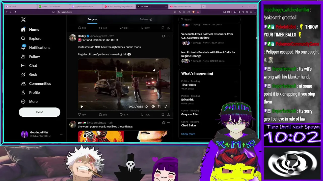Repost the top post with 348 reposts
The height and width of the screenshot is (181, 323).
[x=103, y=28]
